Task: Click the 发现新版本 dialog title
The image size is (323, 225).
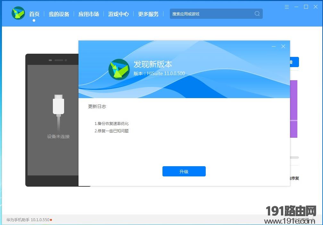Action: tap(153, 64)
